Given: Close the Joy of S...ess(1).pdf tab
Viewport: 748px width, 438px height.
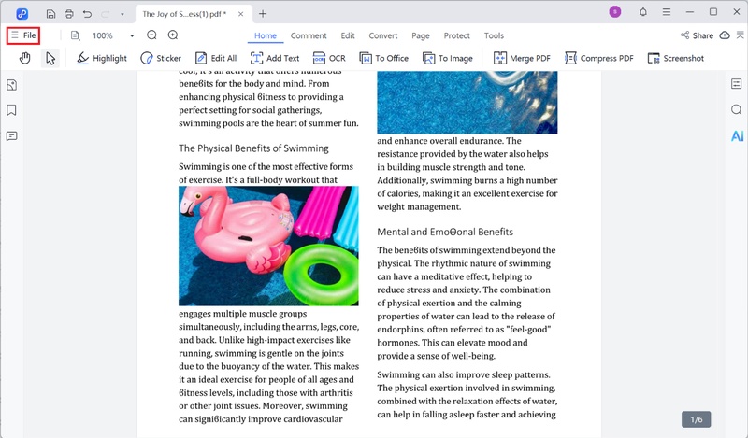Looking at the screenshot, I should 243,14.
